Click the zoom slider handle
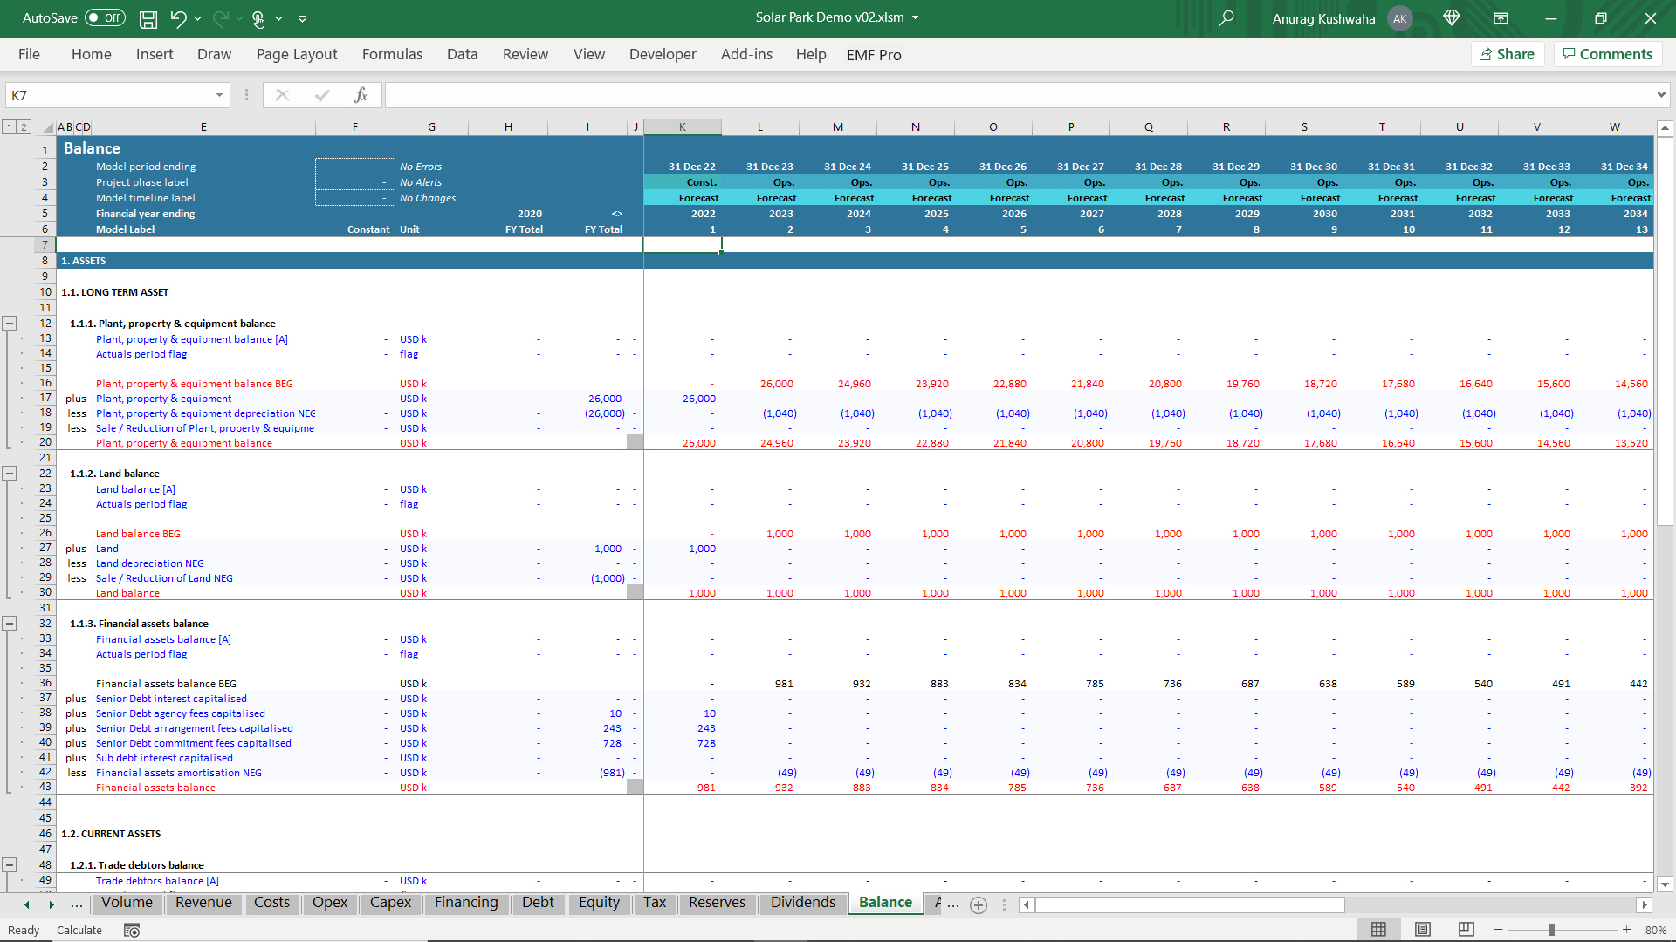Screen dimensions: 1676x942 click(1552, 931)
